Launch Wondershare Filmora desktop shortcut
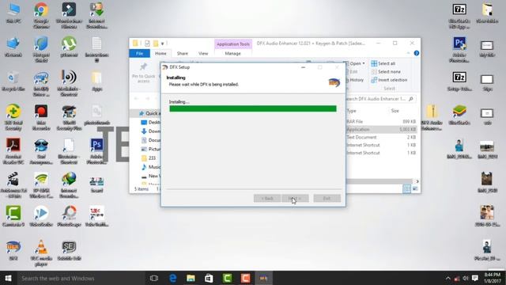506x285 pixels. (69, 14)
